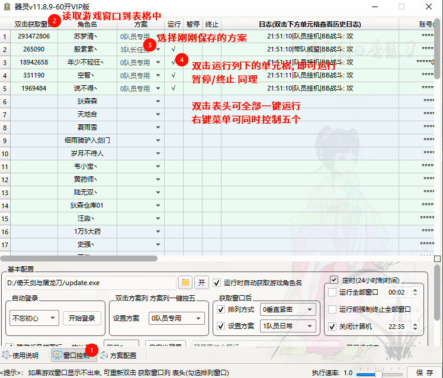Click the table's vertical scrollbar

click(437, 48)
